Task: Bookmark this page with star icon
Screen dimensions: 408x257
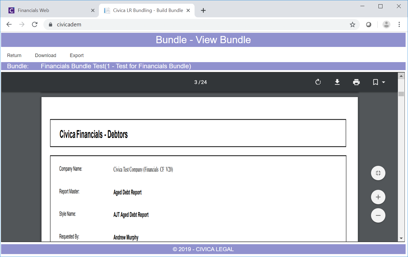Action: click(x=352, y=25)
